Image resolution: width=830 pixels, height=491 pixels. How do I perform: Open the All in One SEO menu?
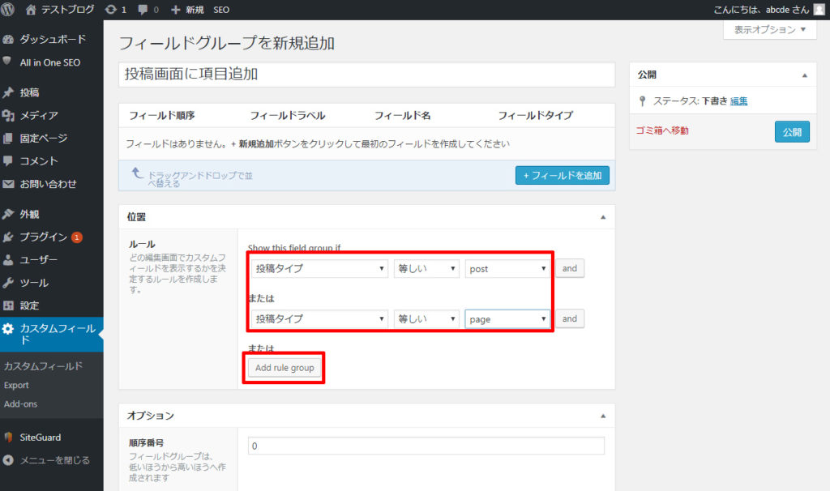pyautogui.click(x=49, y=62)
